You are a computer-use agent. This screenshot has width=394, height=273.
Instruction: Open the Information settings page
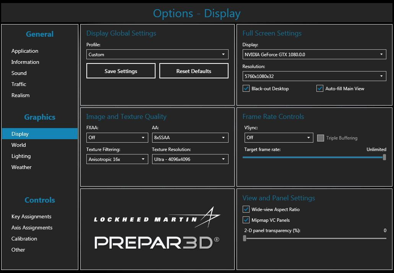(25, 62)
